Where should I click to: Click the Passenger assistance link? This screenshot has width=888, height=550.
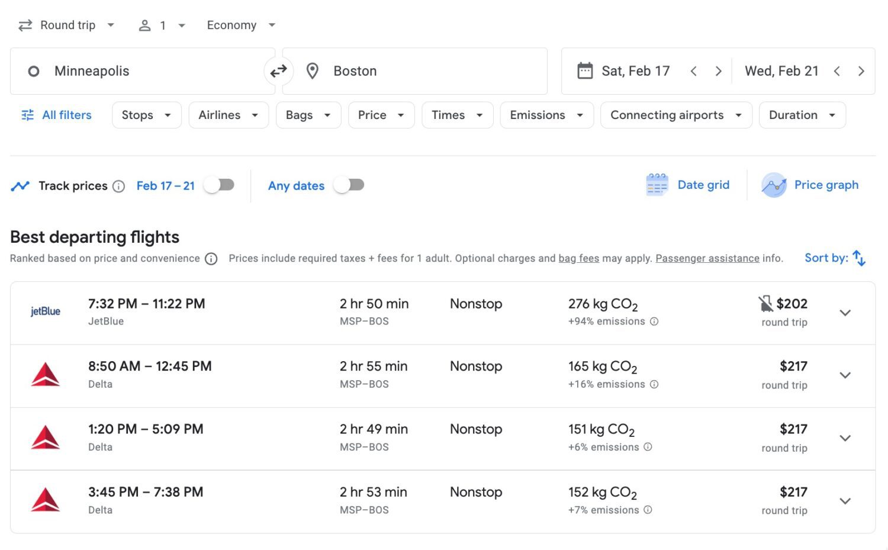707,258
